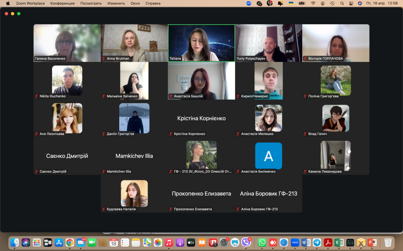Viewport: 403px width, 251px height.
Task: Open the Конференция menu
Action: click(63, 3)
